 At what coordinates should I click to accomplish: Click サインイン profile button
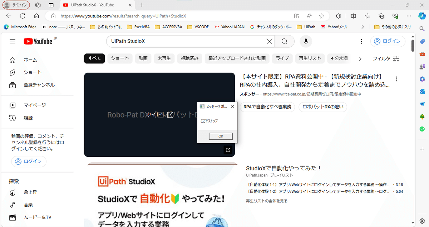[16, 5]
